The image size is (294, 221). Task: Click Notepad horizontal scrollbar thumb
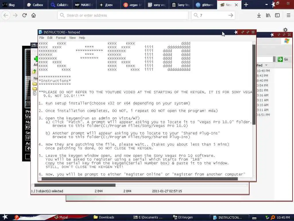coord(140,179)
